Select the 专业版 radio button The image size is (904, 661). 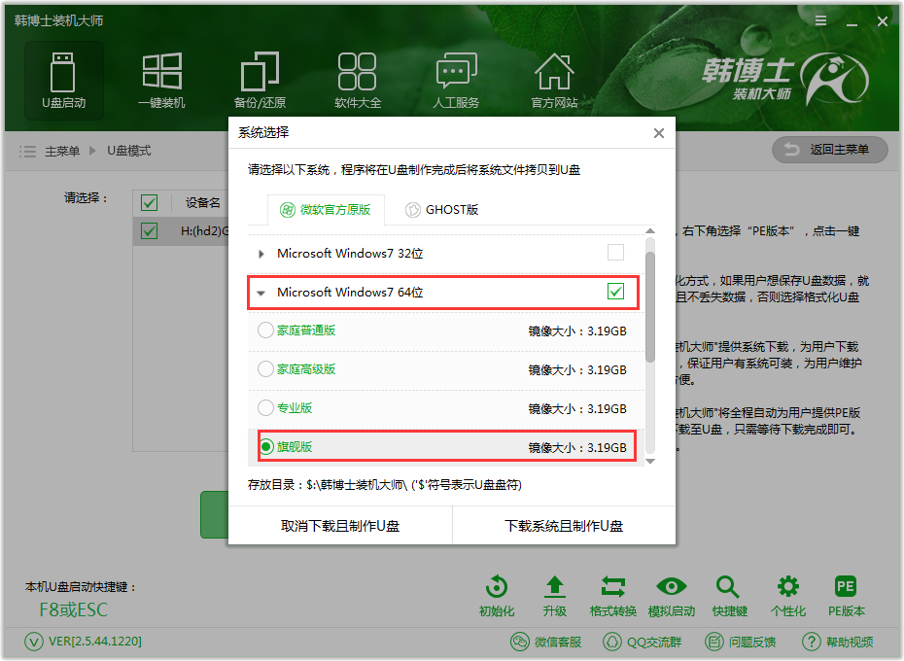tap(265, 408)
